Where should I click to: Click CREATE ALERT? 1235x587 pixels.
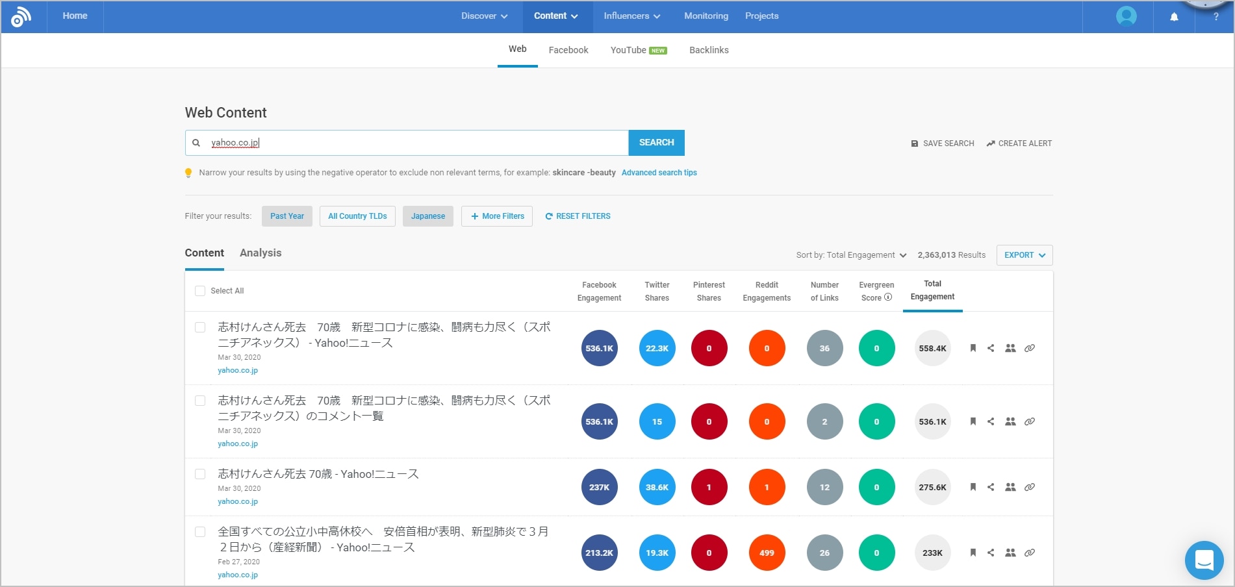(x=1019, y=144)
